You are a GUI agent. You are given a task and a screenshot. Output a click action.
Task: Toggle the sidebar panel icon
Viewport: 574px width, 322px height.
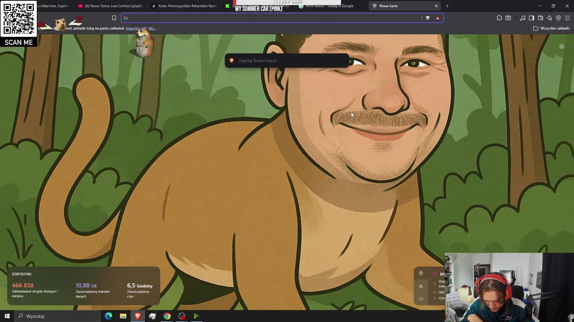coord(531,18)
